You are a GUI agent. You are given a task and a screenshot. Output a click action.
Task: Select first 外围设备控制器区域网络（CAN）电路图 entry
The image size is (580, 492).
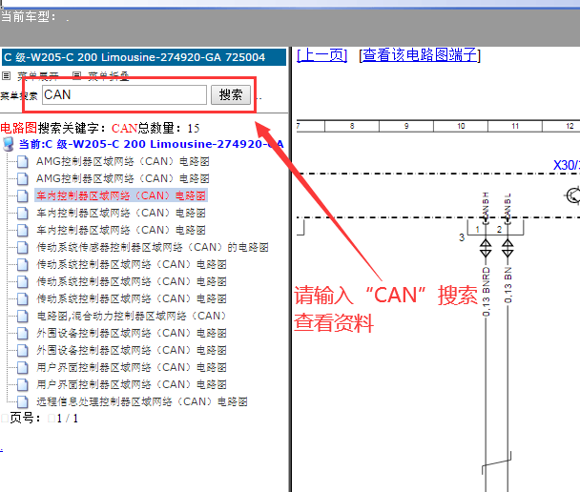(132, 333)
